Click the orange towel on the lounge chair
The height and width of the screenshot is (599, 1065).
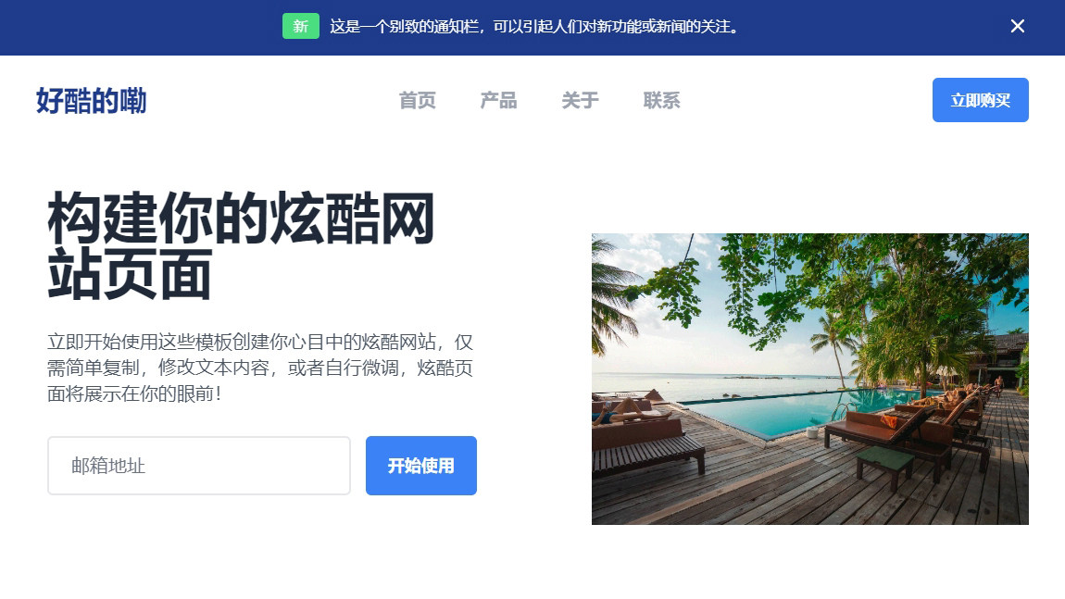889,421
